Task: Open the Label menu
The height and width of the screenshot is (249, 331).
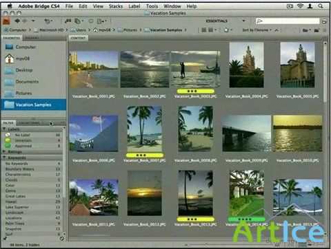Action: coord(134,6)
